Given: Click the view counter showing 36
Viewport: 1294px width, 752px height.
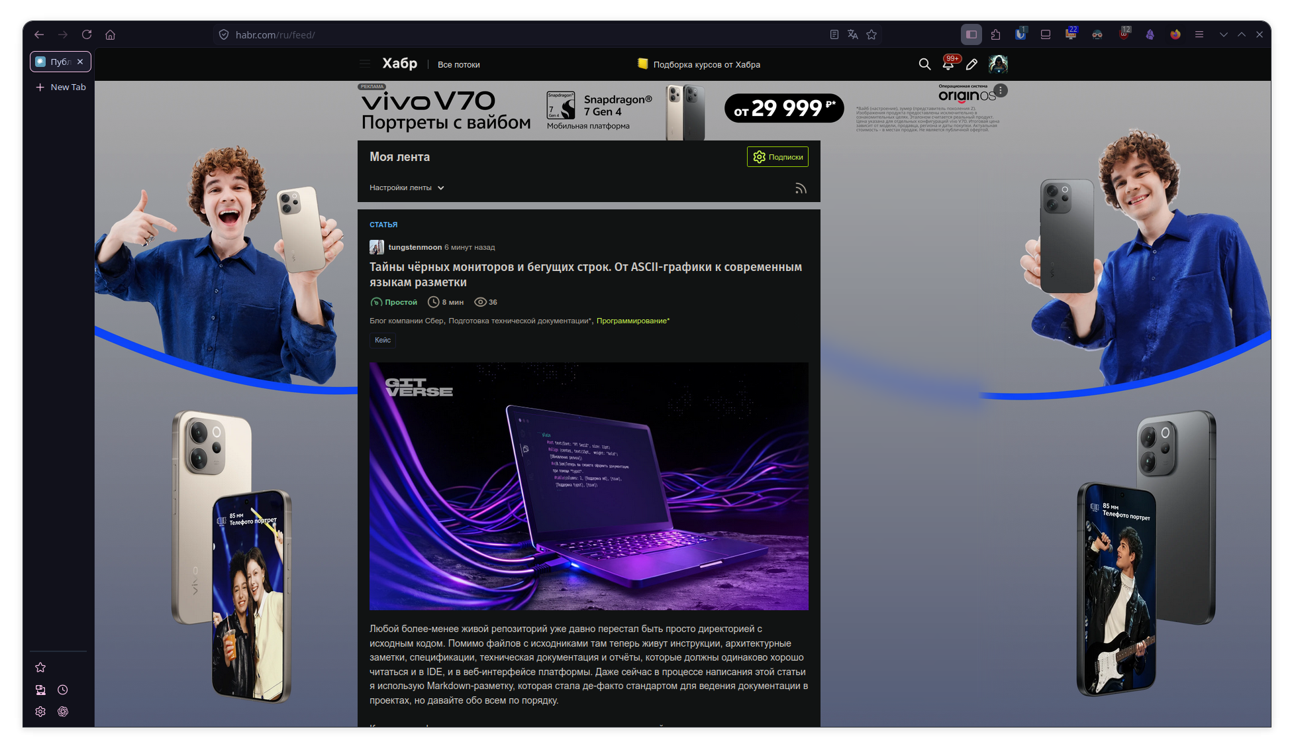Looking at the screenshot, I should pyautogui.click(x=486, y=302).
